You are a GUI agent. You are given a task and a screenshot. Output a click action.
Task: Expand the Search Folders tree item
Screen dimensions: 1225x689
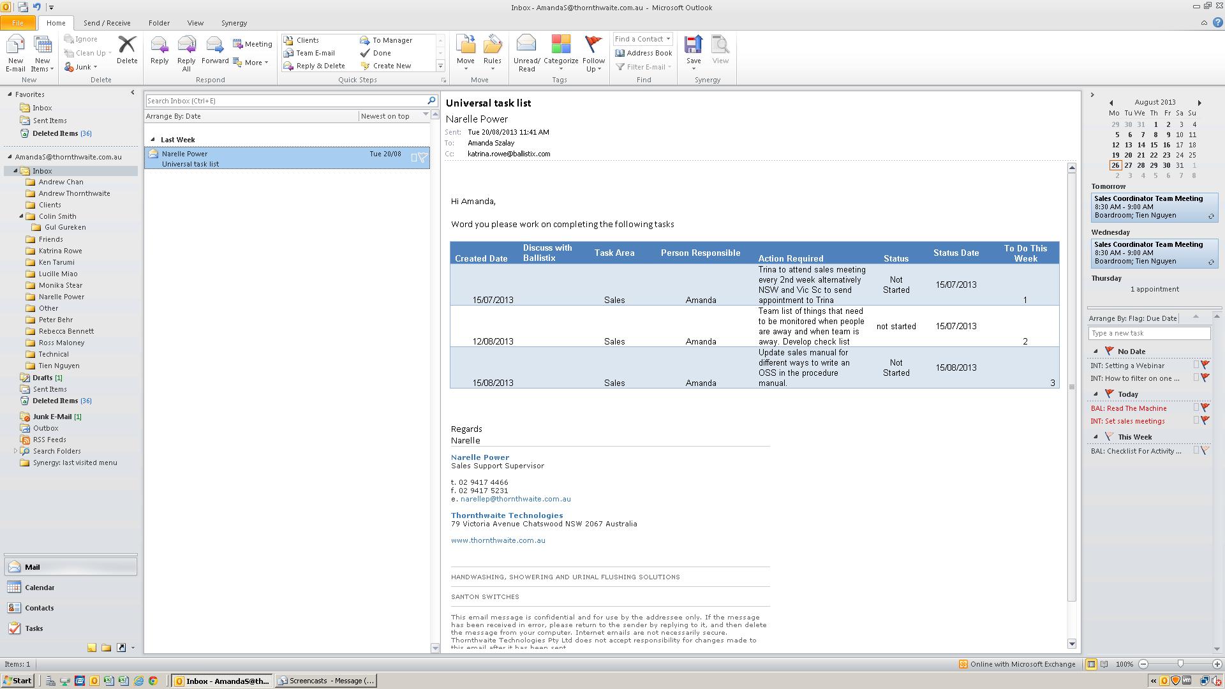(x=16, y=451)
